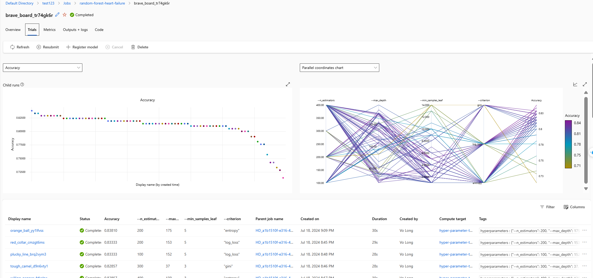Open the Jobs breadcrumb link
This screenshot has height=278, width=593.
67,3
